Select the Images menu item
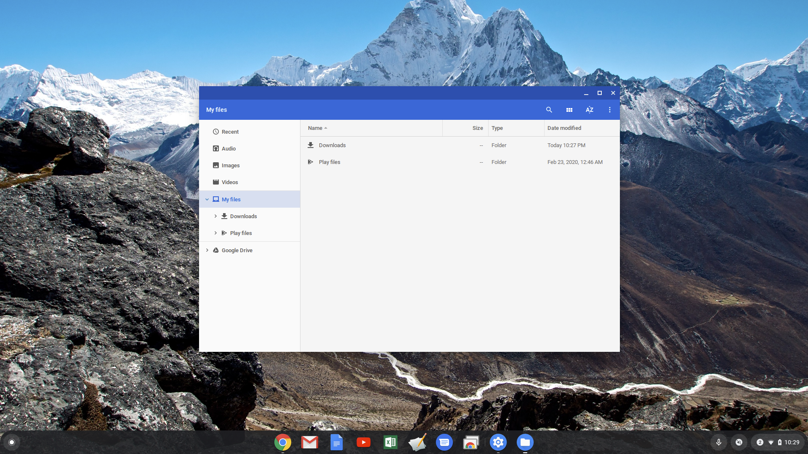The width and height of the screenshot is (808, 454). 230,165
